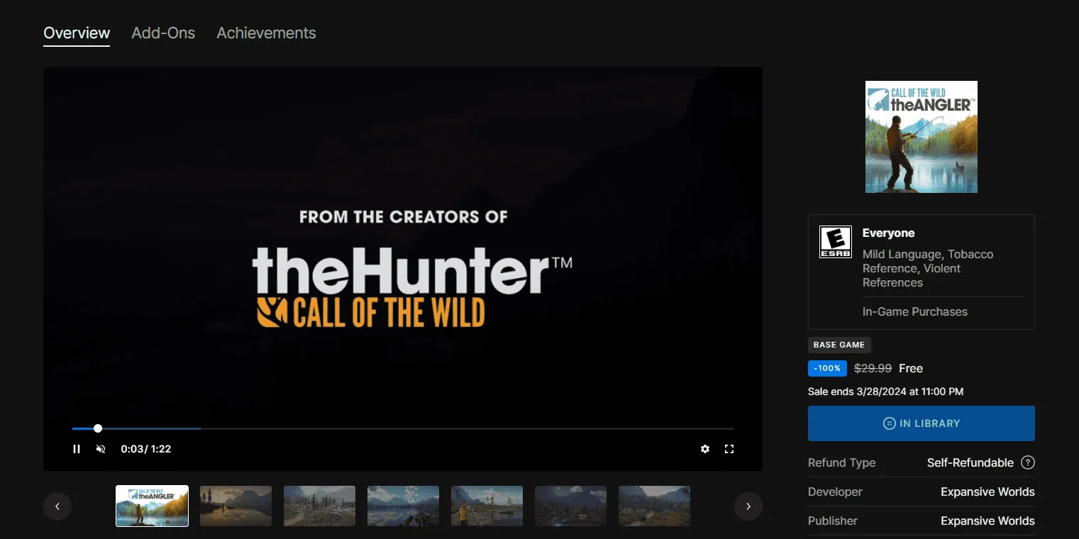This screenshot has width=1079, height=539.
Task: Show next media thumbnails
Action: [748, 506]
